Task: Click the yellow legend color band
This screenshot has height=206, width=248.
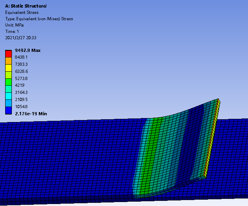Action: (9, 68)
